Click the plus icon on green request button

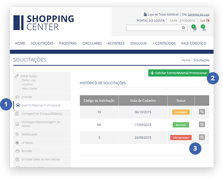coord(152,73)
